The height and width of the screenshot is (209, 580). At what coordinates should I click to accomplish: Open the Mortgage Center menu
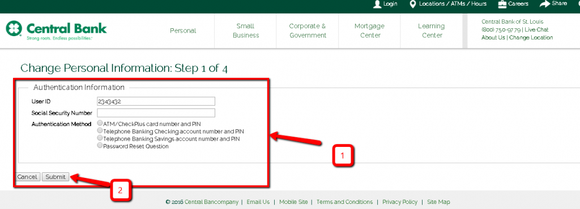tap(369, 31)
